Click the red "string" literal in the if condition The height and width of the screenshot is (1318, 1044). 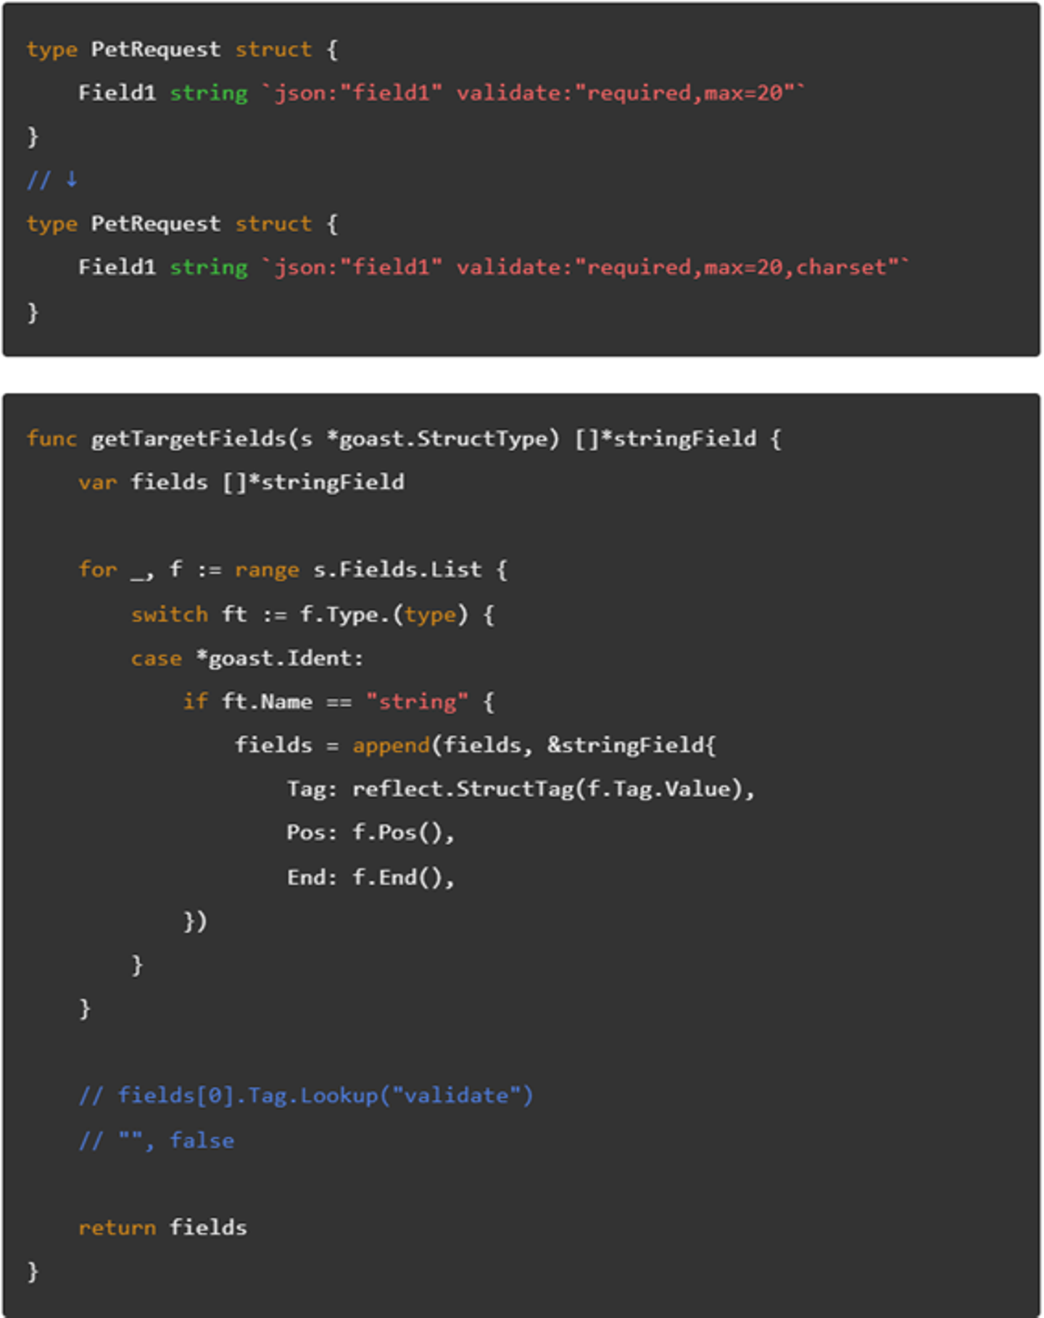(417, 702)
